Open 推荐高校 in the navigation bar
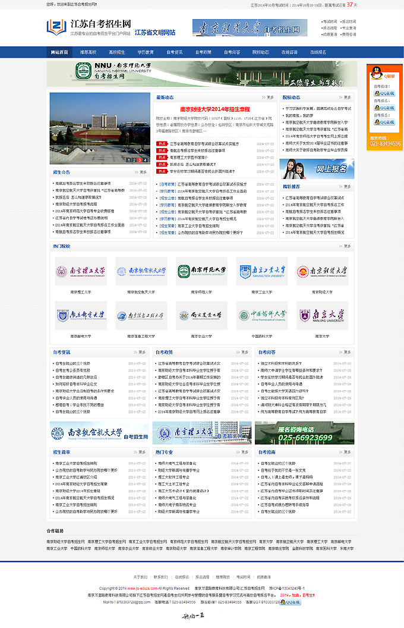 88,52
